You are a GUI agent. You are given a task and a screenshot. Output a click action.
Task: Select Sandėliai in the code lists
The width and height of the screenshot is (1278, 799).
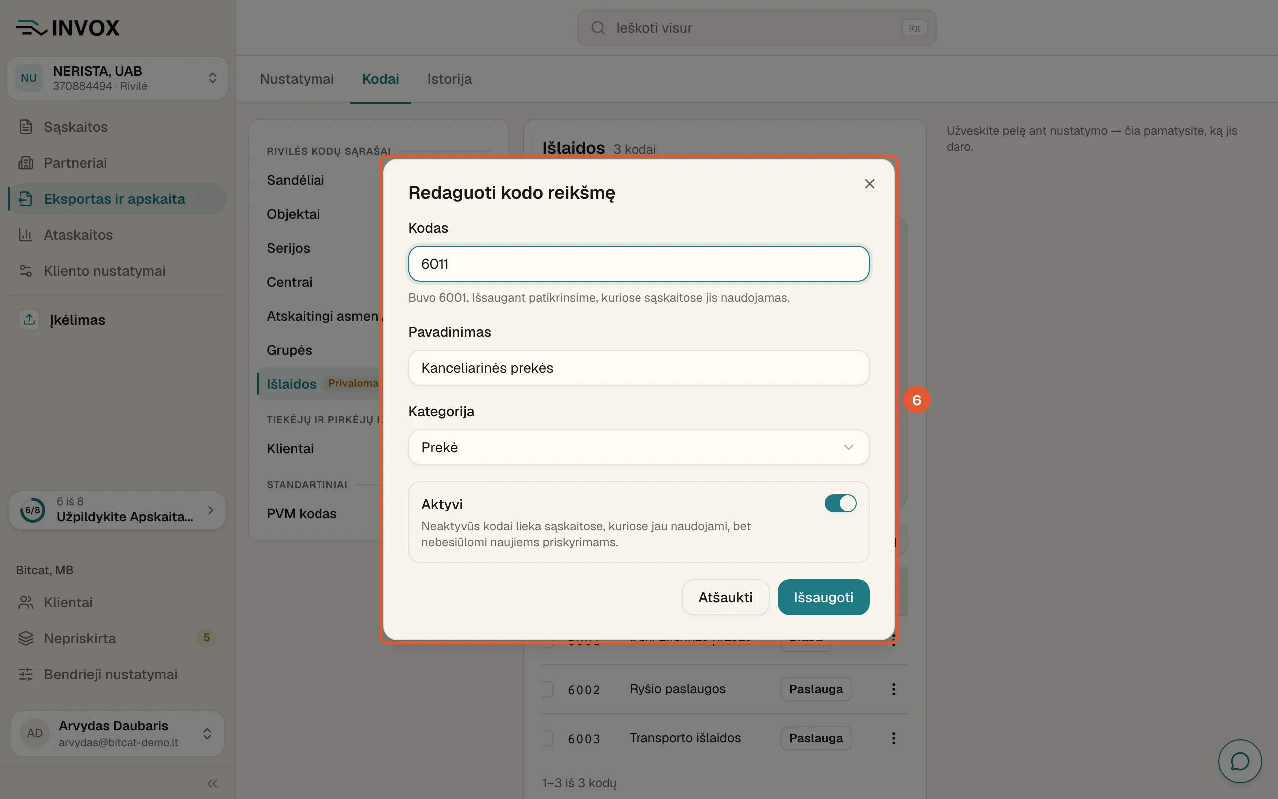click(x=295, y=180)
